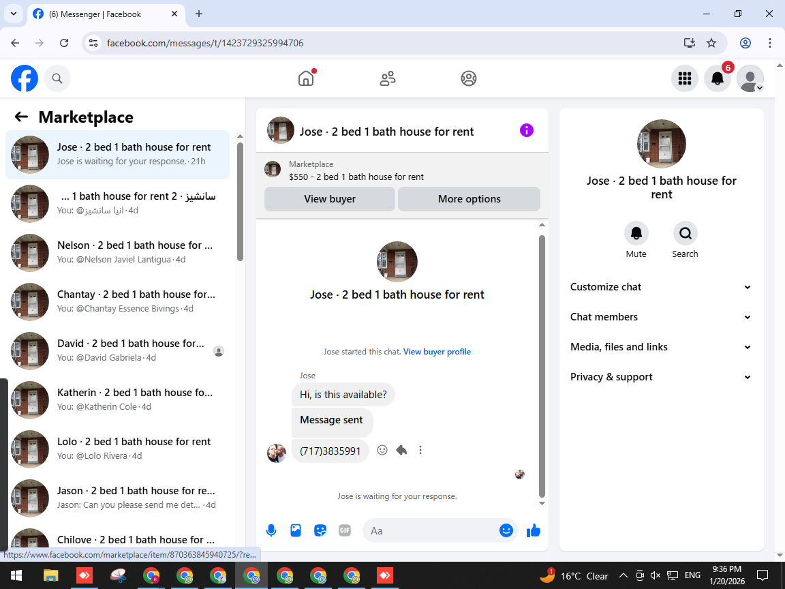Open the Windows notification center icon
Screen dimensions: 785x589
click(x=763, y=575)
